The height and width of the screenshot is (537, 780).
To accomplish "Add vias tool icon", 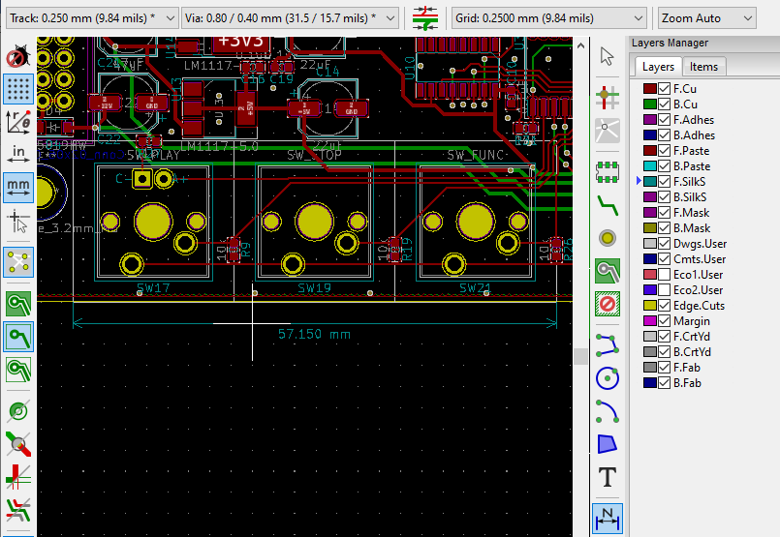I will [x=608, y=238].
